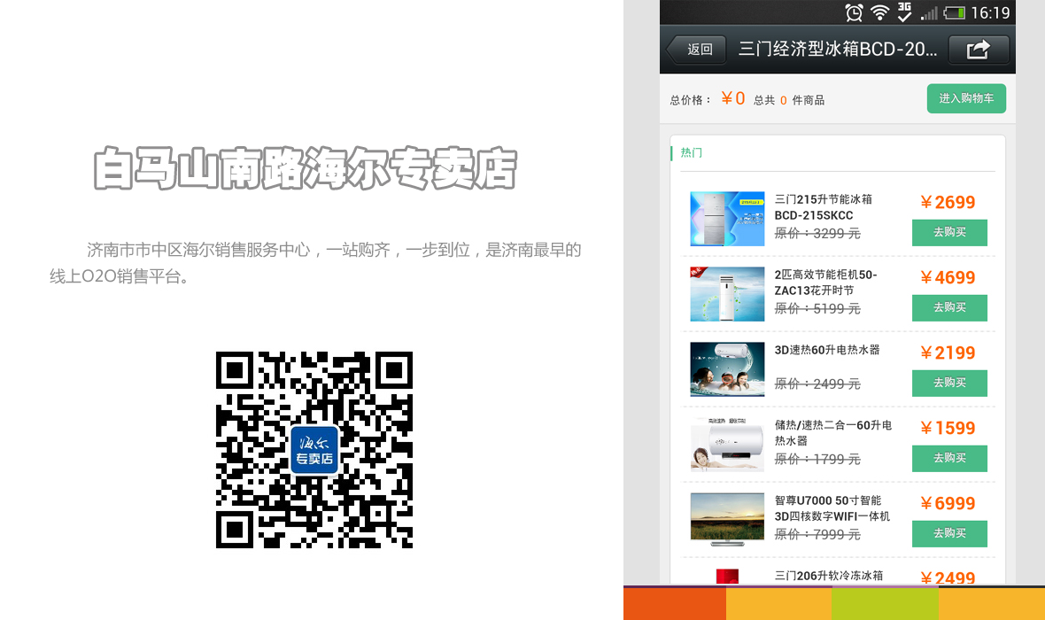The image size is (1045, 620).
Task: Tap 去购买 for the ¥2699 refrigerator
Action: tap(949, 233)
